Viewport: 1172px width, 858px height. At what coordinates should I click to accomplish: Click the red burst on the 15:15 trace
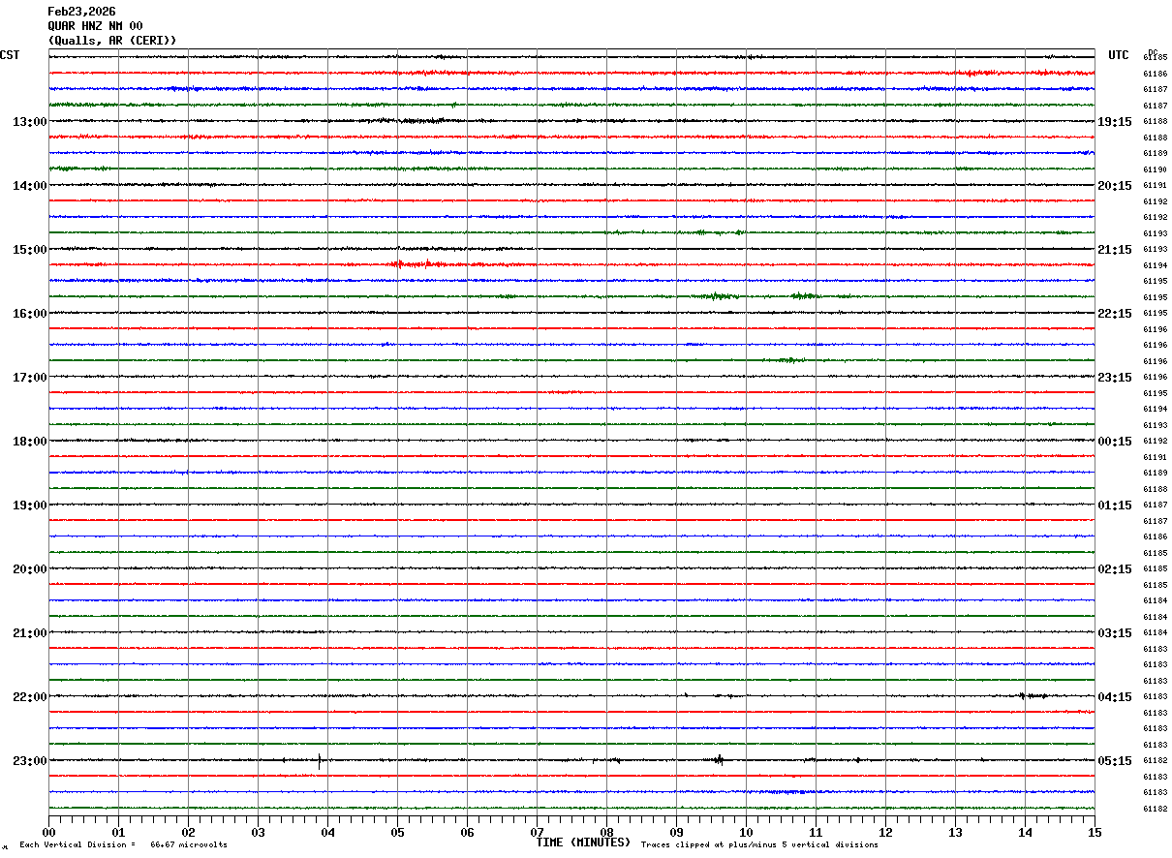(418, 263)
